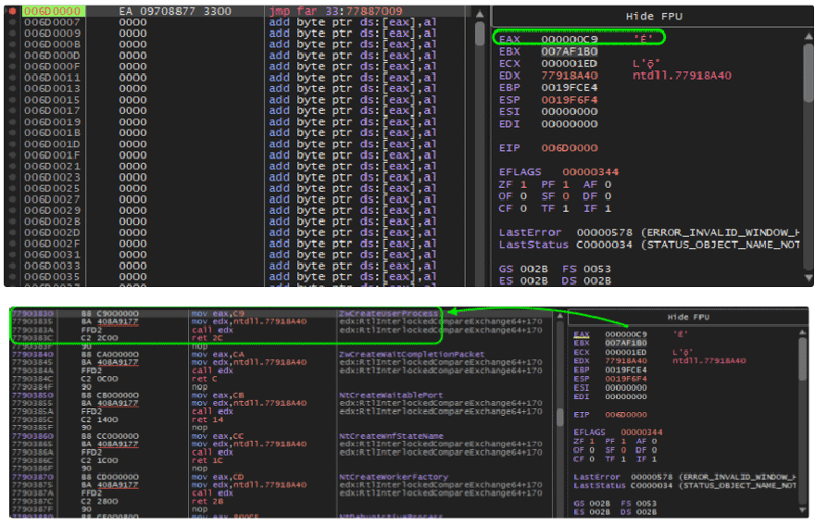Toggle the DF flag in upper registers
The image size is (815, 526).
597,196
